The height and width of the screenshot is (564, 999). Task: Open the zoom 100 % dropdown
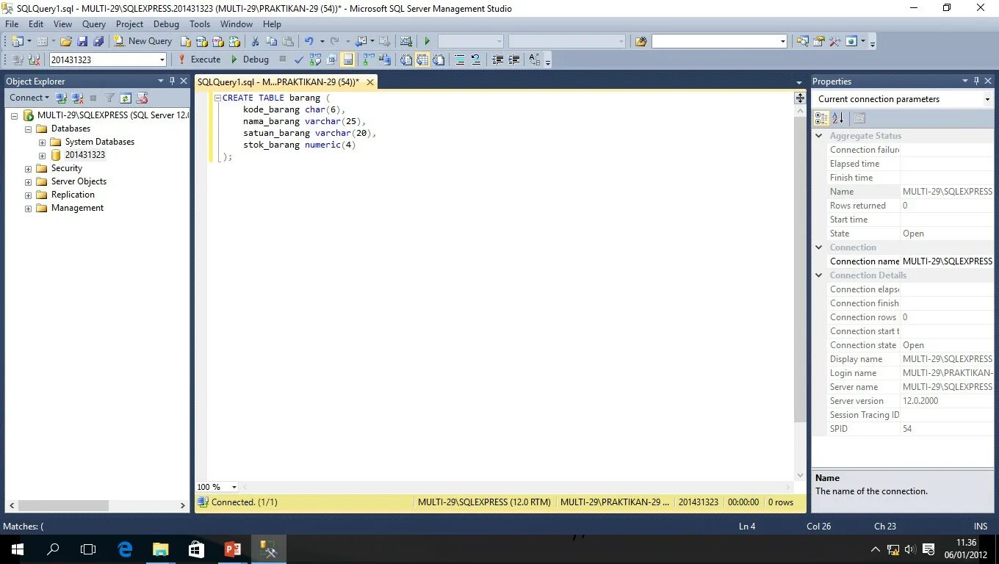point(234,487)
